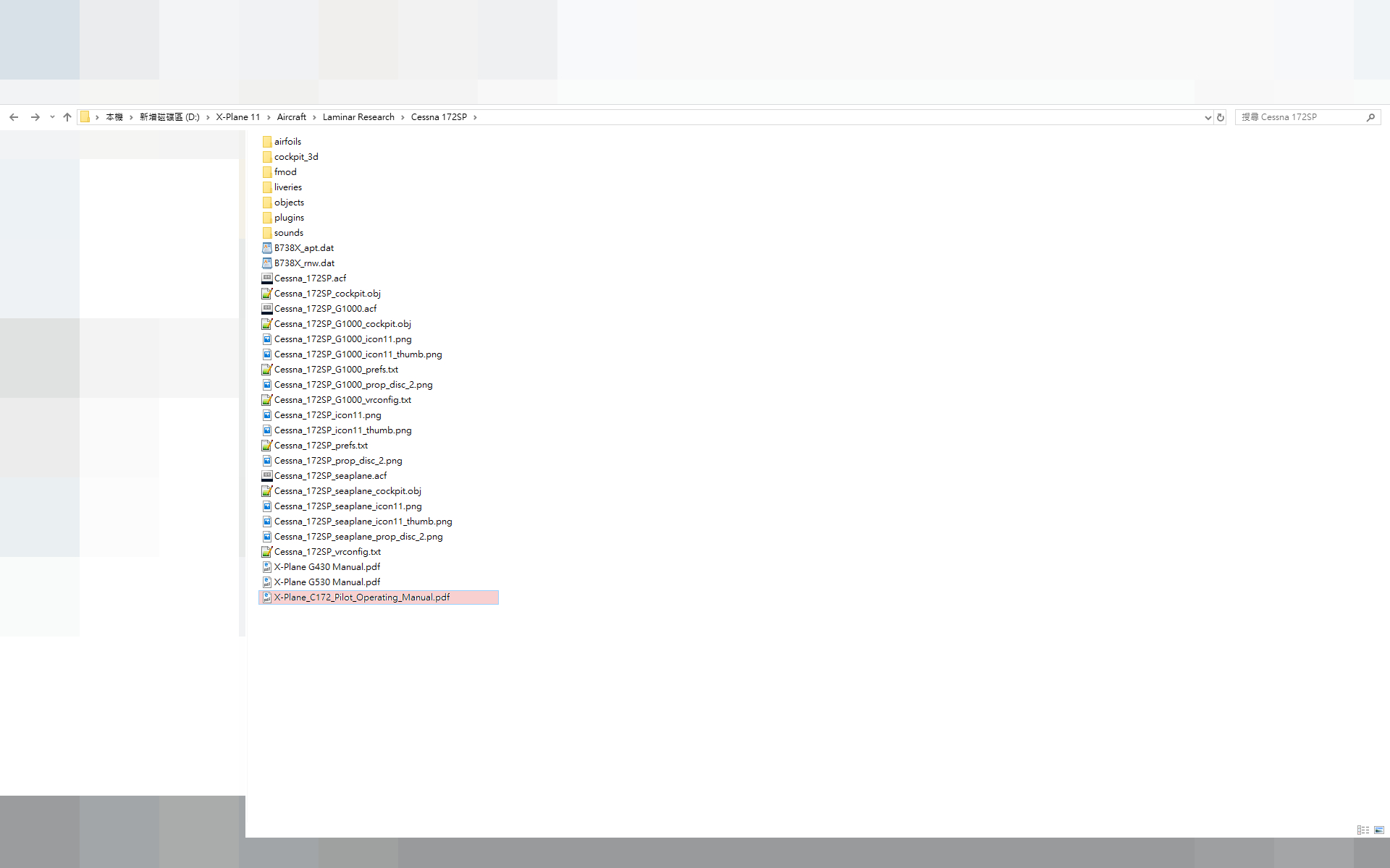
Task: Select the liveries folder icon
Action: (267, 187)
